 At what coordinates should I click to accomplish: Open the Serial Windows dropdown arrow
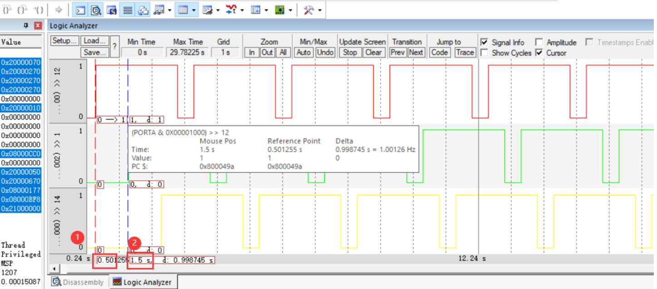pyautogui.click(x=218, y=10)
